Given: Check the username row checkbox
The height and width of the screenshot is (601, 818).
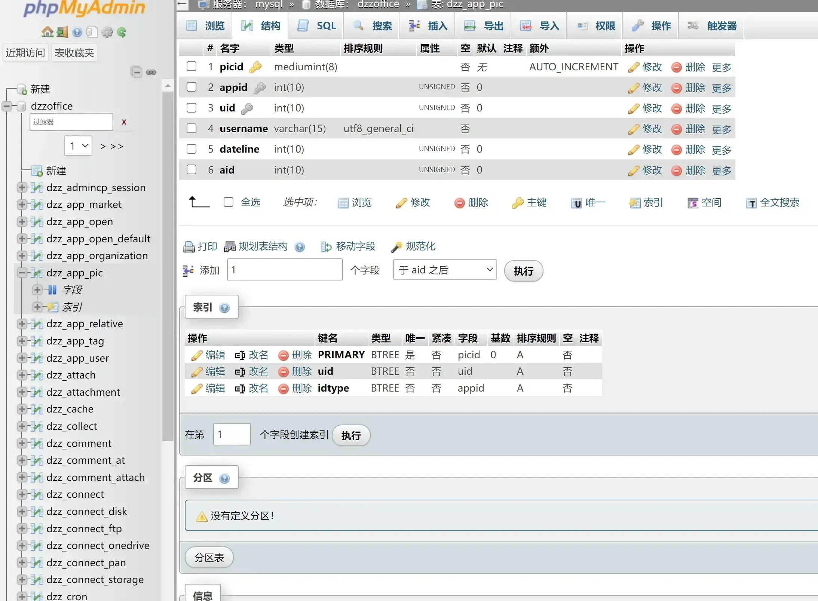Looking at the screenshot, I should 192,128.
